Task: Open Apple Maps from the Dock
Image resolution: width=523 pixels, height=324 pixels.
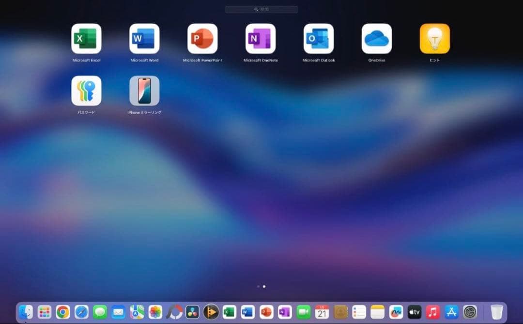Action: (136, 312)
